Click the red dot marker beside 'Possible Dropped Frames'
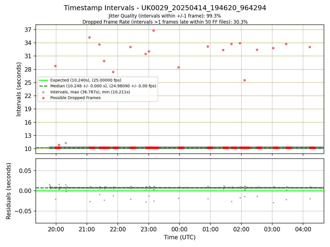 pyautogui.click(x=43, y=98)
